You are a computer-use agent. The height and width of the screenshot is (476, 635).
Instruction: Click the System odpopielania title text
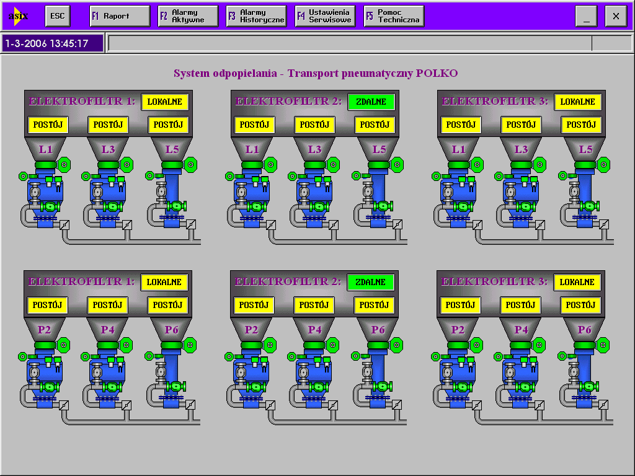point(316,73)
